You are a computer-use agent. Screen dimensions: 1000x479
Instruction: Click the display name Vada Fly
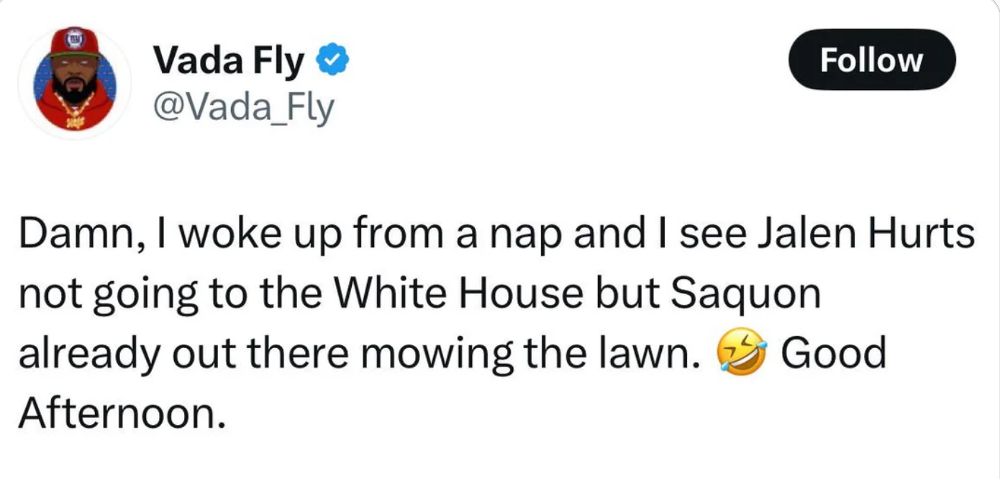coord(227,60)
